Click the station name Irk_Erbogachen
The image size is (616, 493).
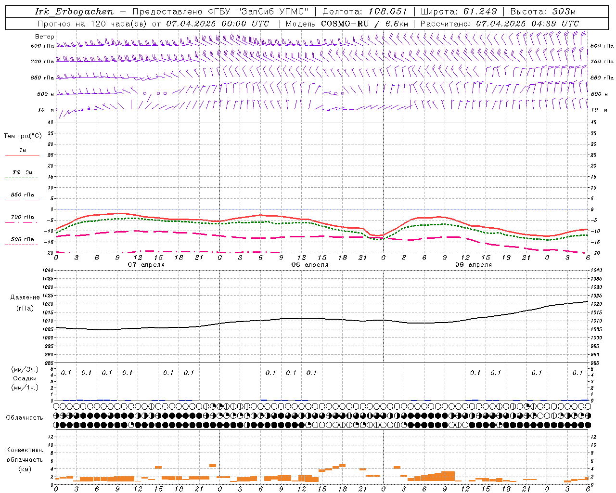[75, 12]
